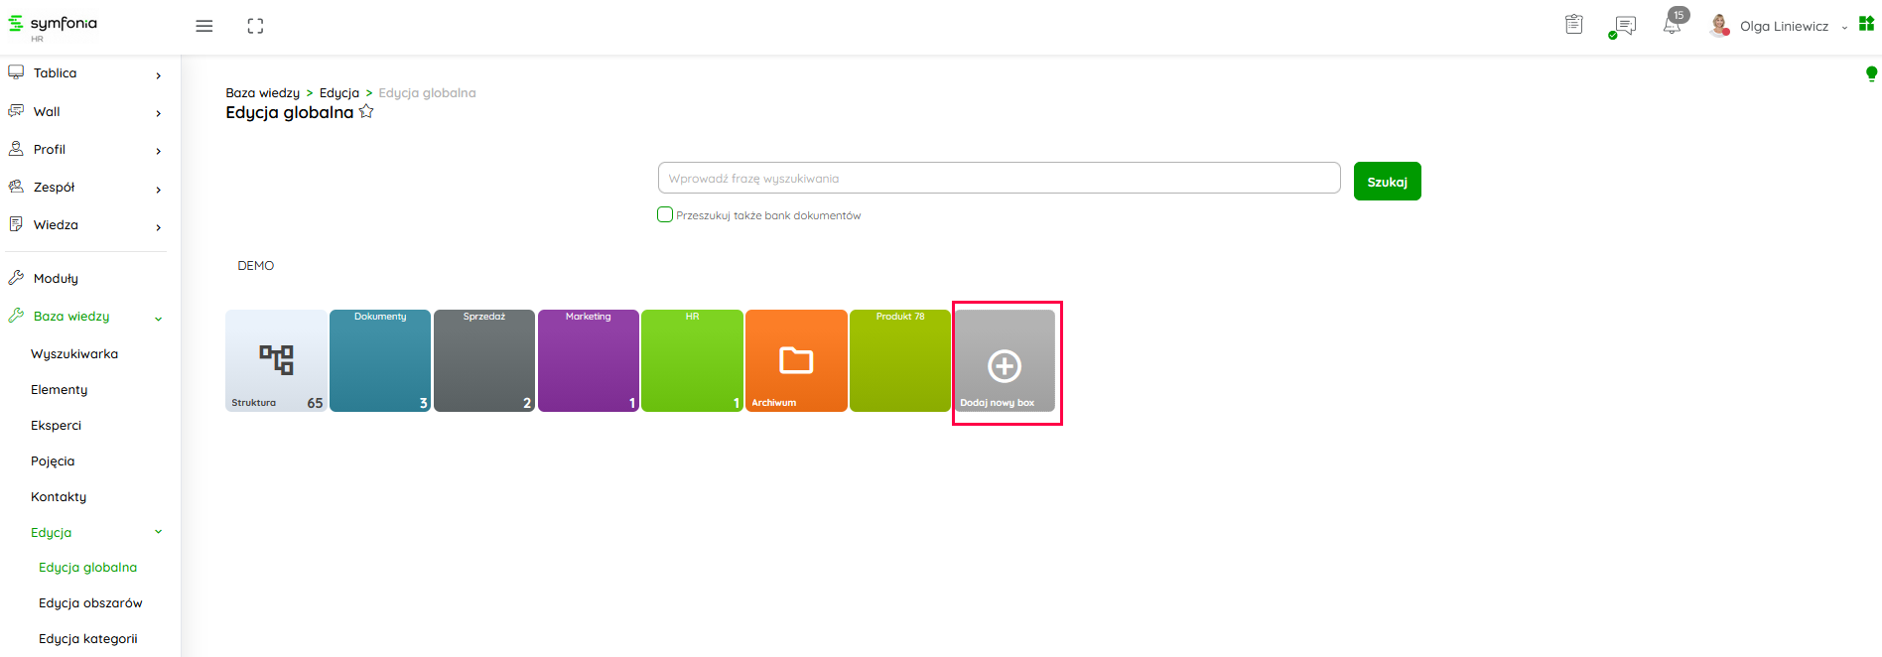Click Dodaj nowy box tile

pos(1005,361)
